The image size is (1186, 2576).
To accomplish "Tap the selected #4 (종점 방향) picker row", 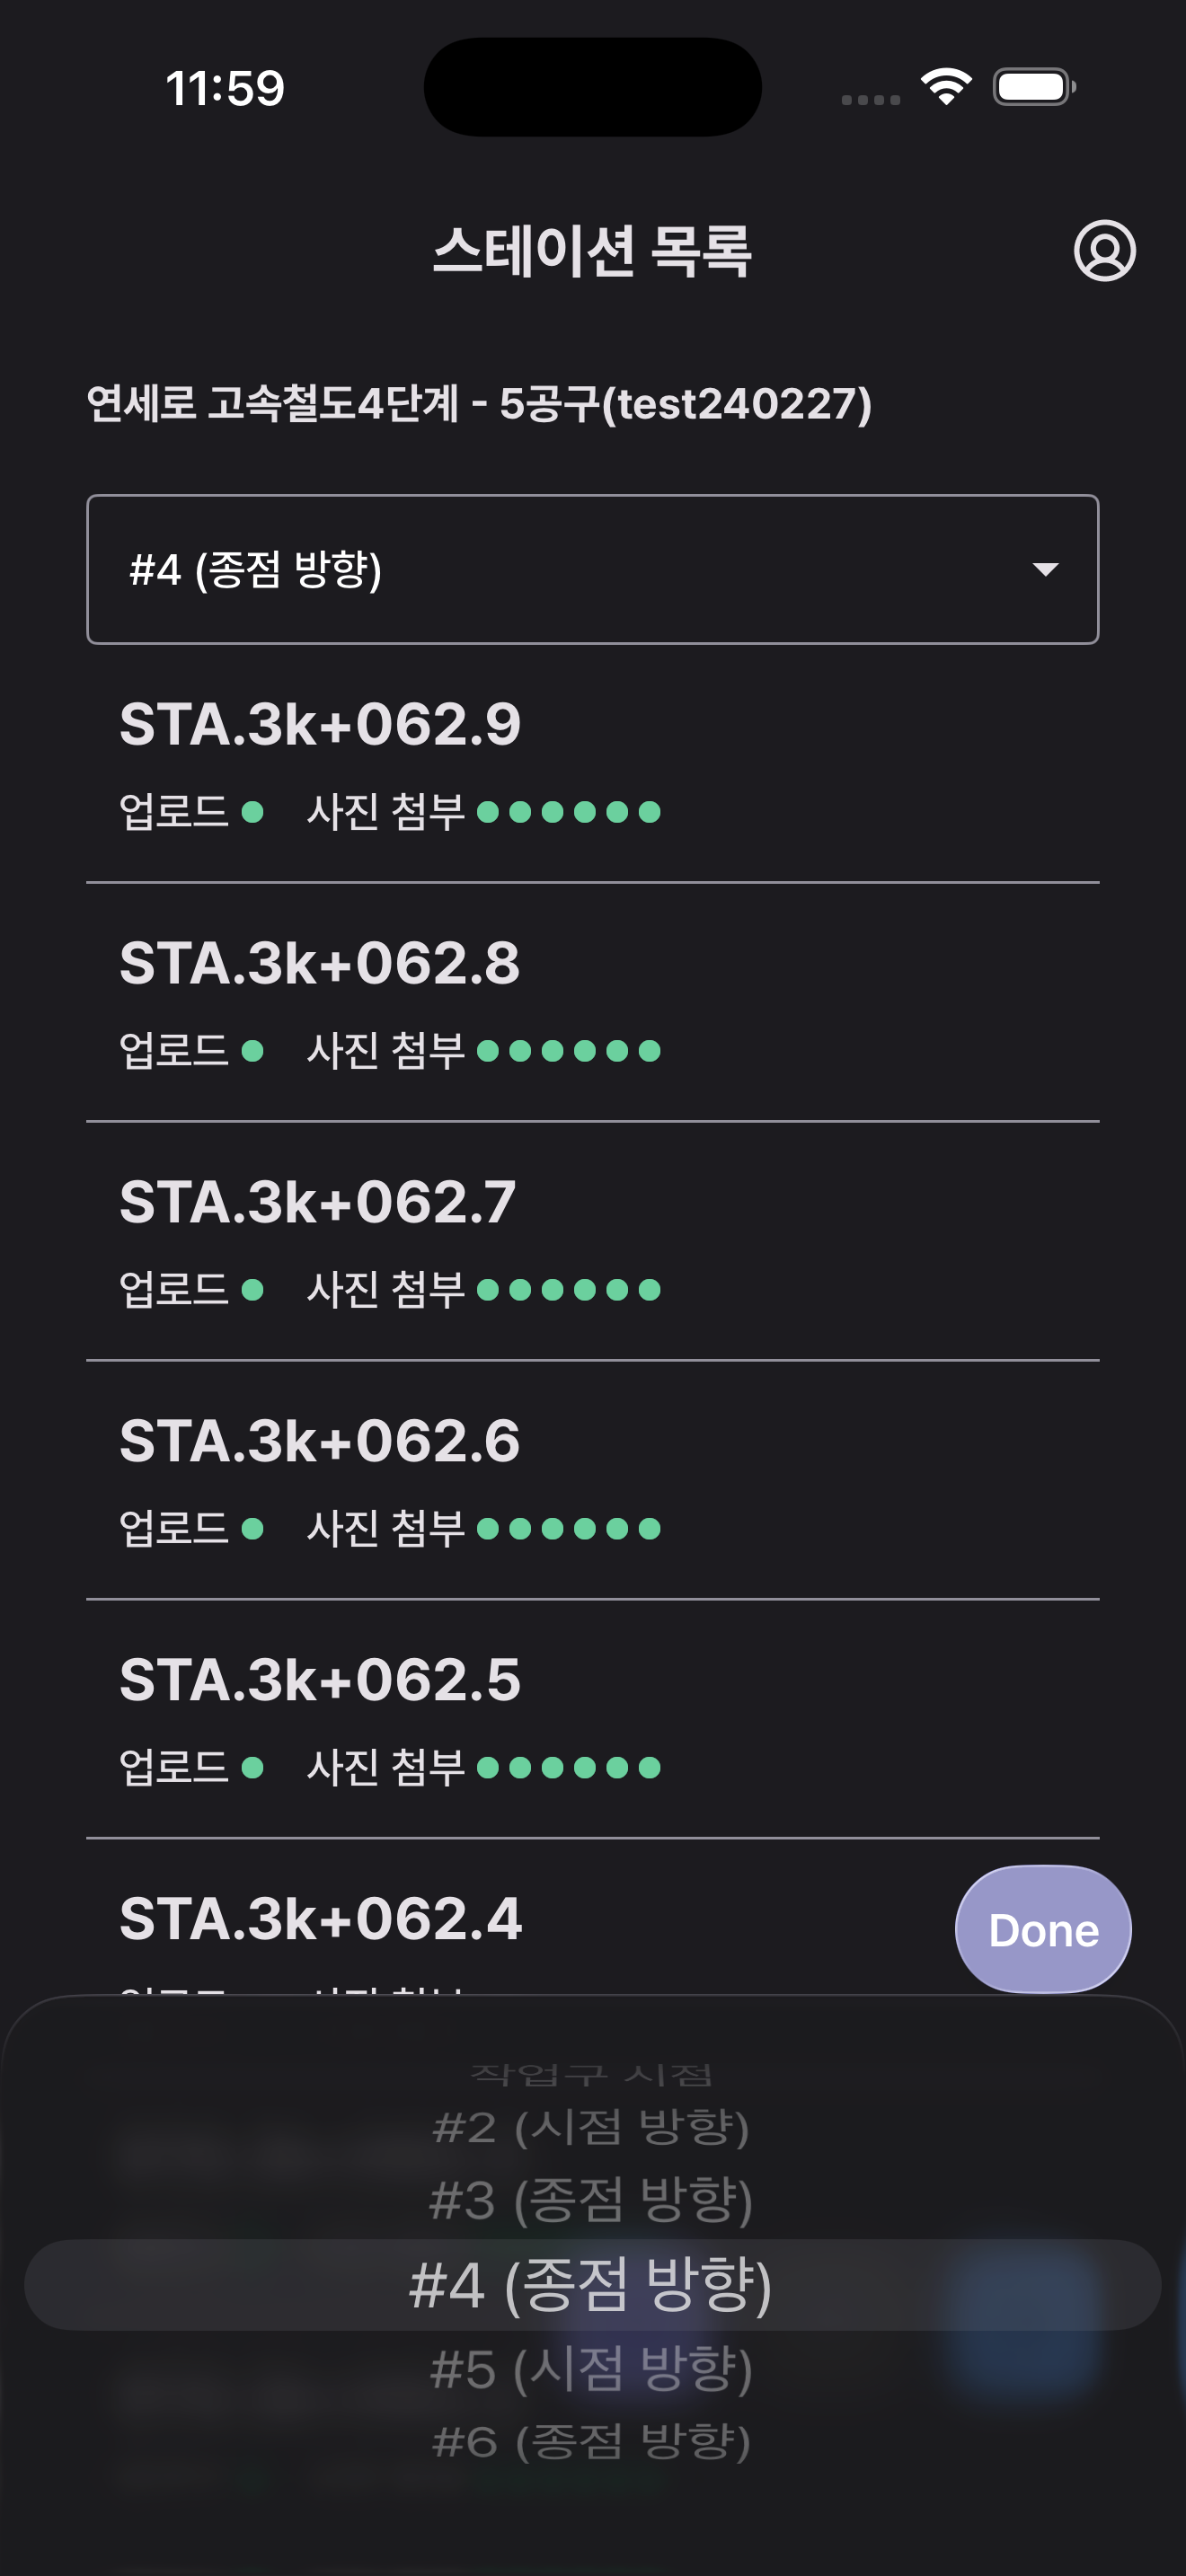I will (x=592, y=2285).
